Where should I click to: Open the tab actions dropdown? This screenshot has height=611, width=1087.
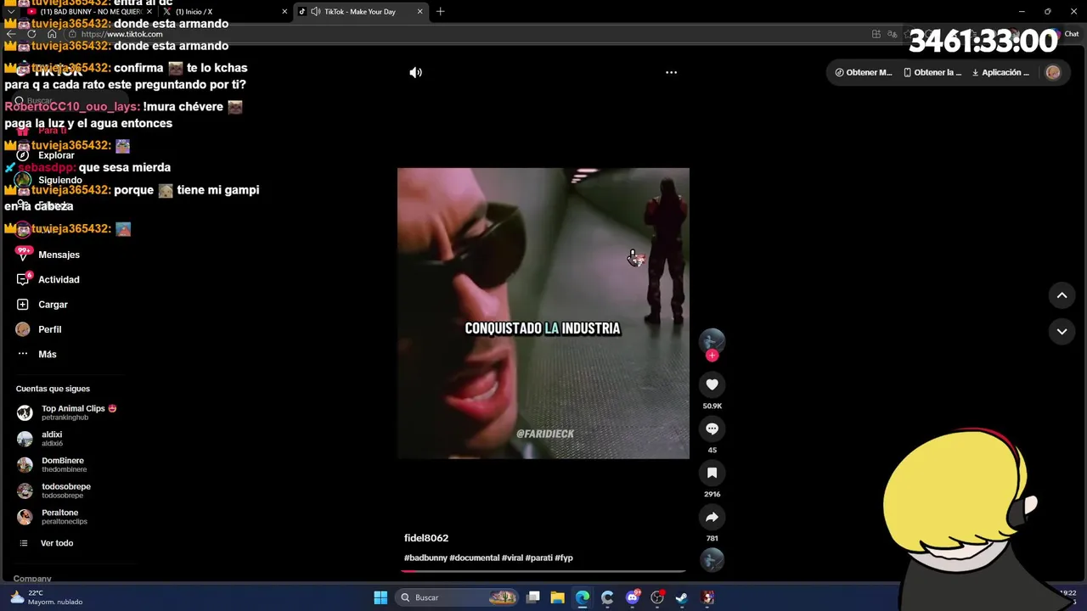coord(11,12)
